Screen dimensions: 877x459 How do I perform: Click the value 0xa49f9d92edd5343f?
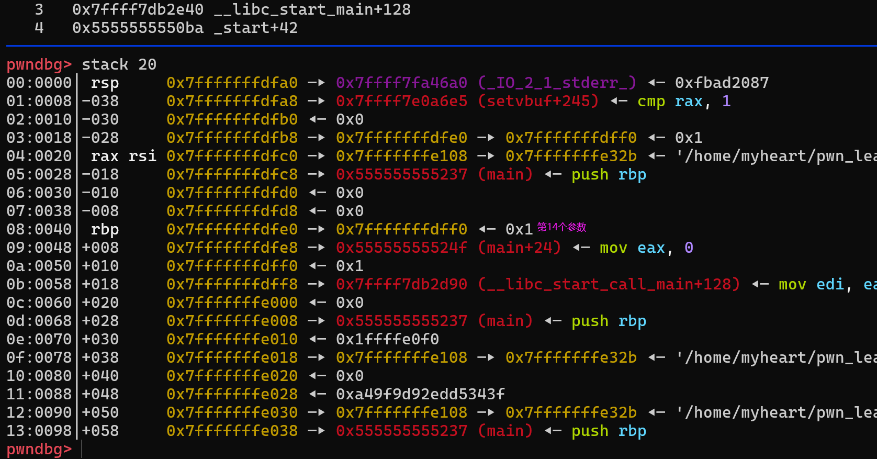click(x=420, y=394)
